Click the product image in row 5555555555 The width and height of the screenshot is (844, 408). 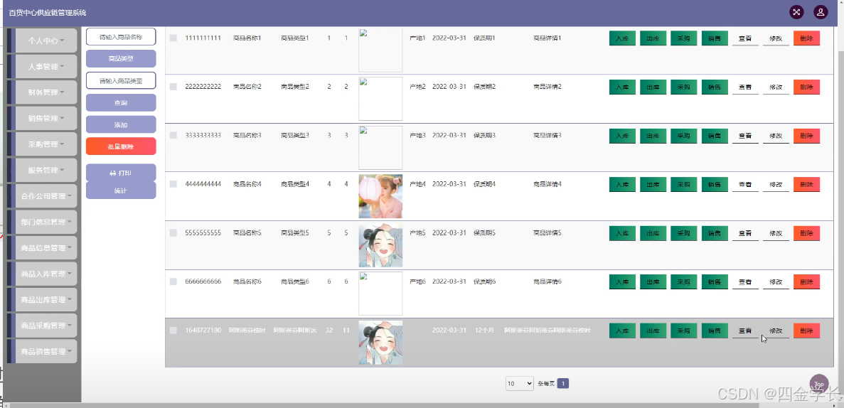(380, 245)
